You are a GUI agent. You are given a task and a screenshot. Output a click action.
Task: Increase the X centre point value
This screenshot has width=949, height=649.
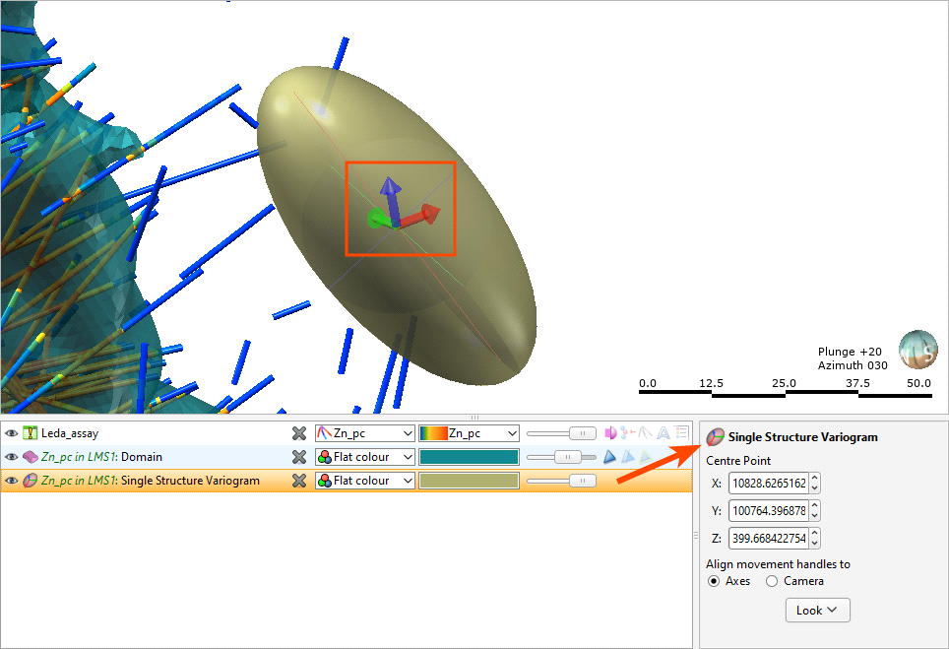[815, 479]
